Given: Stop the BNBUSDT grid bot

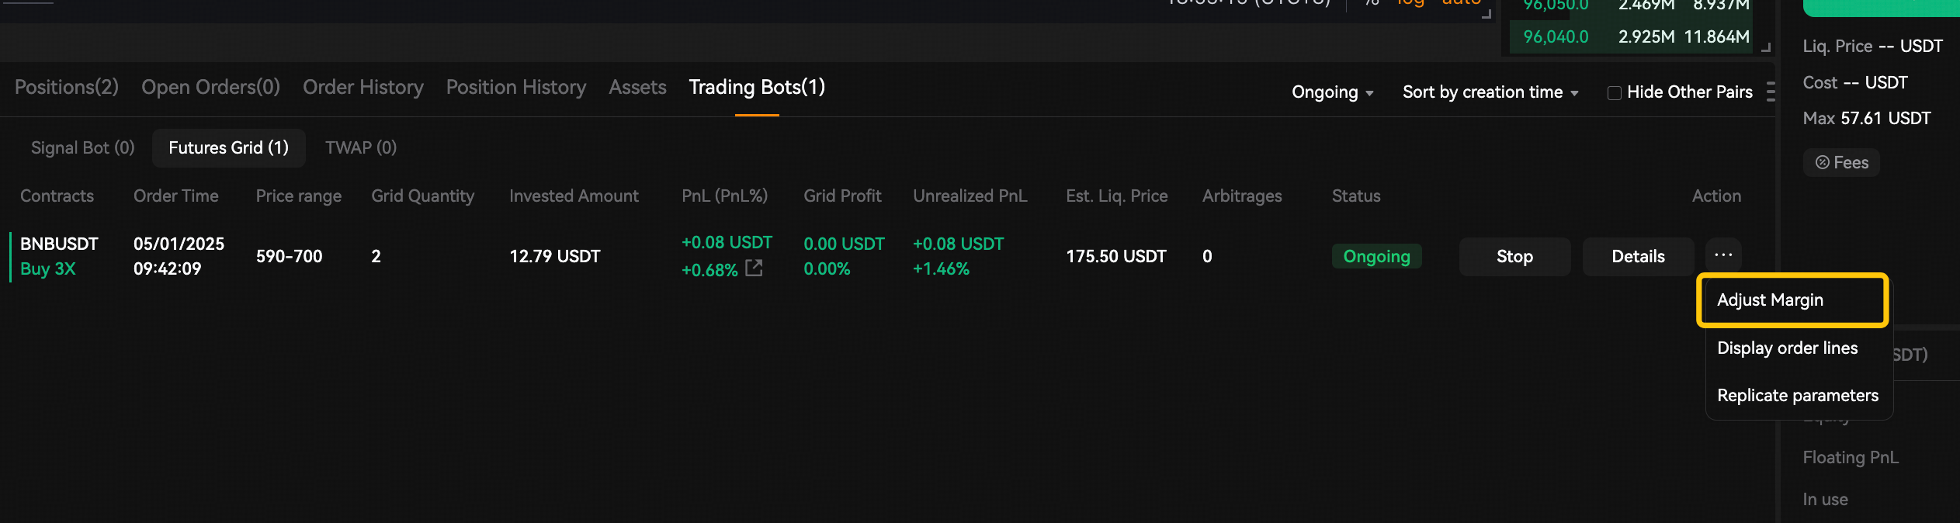Looking at the screenshot, I should [x=1514, y=256].
